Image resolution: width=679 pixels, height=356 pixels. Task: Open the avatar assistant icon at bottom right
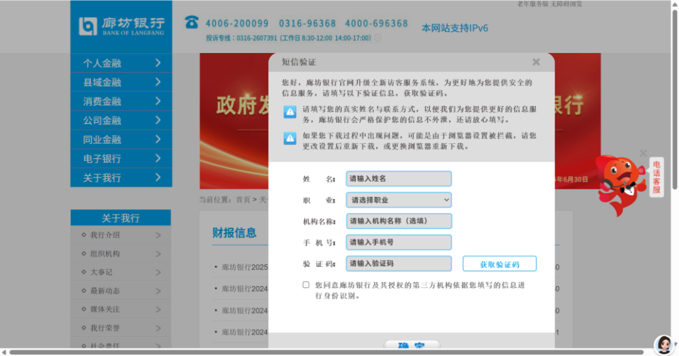coord(664,344)
